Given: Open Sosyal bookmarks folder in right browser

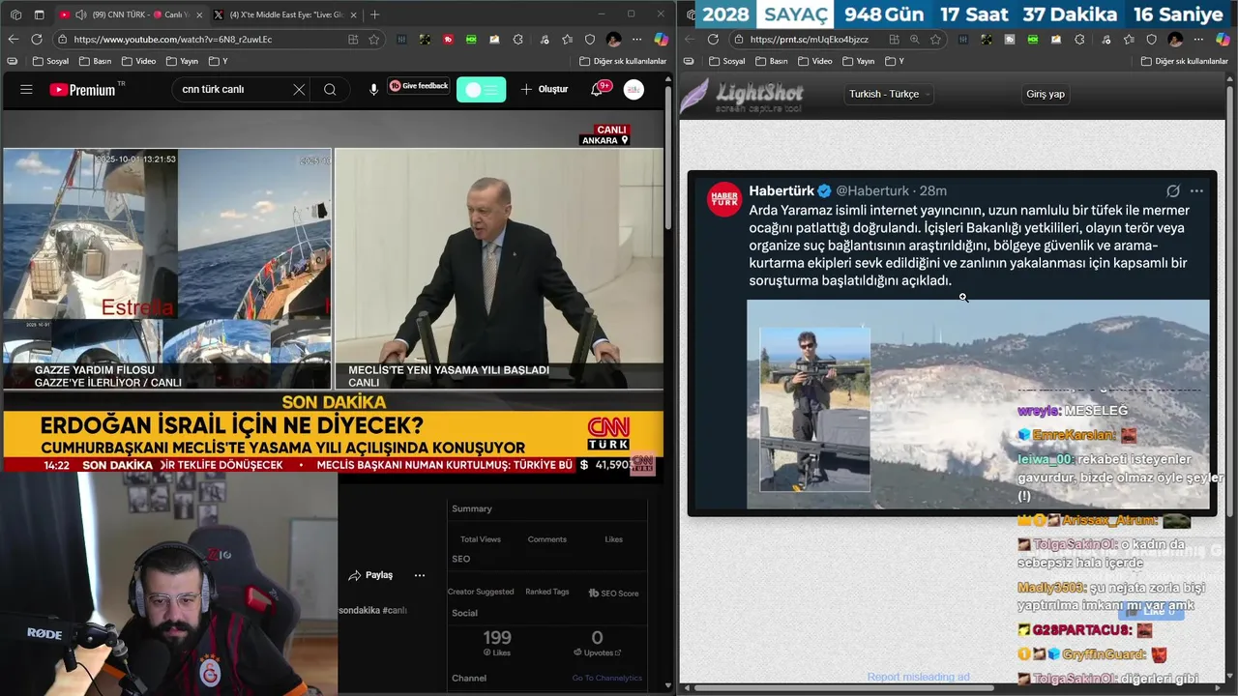Looking at the screenshot, I should pyautogui.click(x=727, y=61).
